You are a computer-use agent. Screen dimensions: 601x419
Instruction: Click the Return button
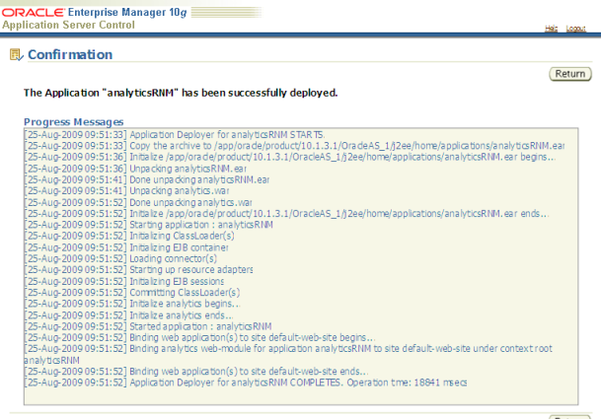[x=570, y=74]
